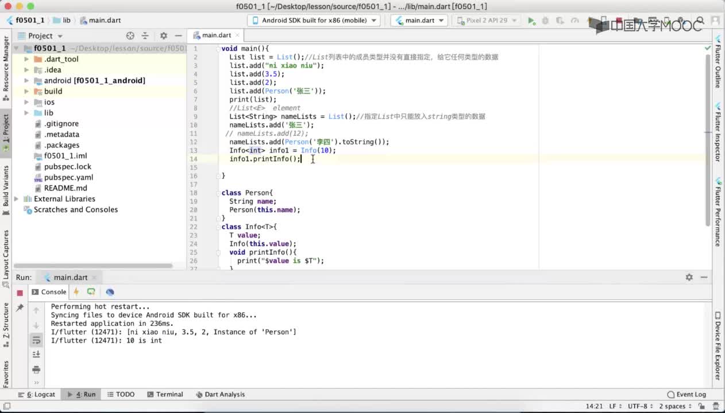Viewport: 725px width, 413px height.
Task: Collapse all in Project panel
Action: [x=145, y=36]
